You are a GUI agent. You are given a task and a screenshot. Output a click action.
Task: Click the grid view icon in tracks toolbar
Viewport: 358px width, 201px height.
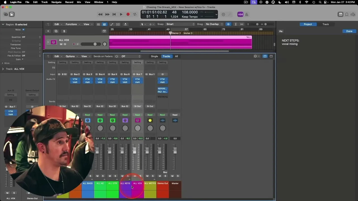98,24
